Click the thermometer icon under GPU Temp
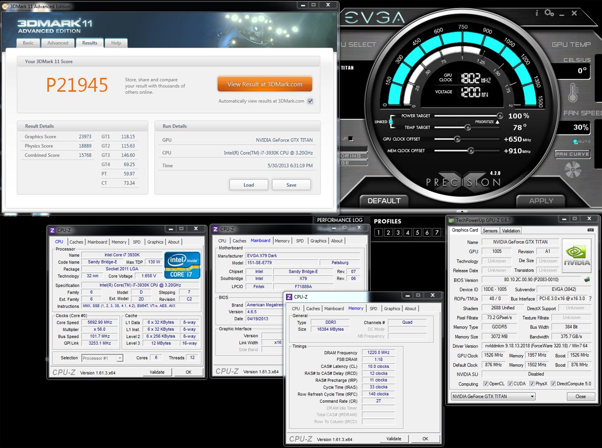Viewport: 602px width, 448px height. (573, 93)
